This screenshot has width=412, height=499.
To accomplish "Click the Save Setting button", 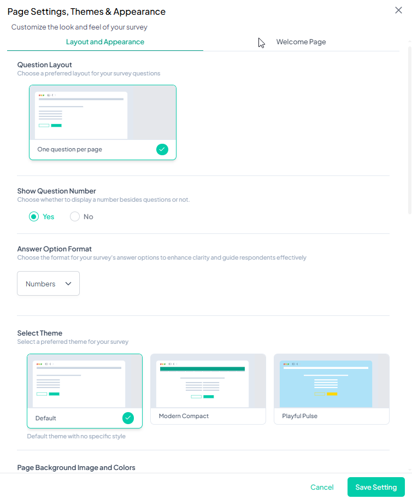I will click(376, 487).
